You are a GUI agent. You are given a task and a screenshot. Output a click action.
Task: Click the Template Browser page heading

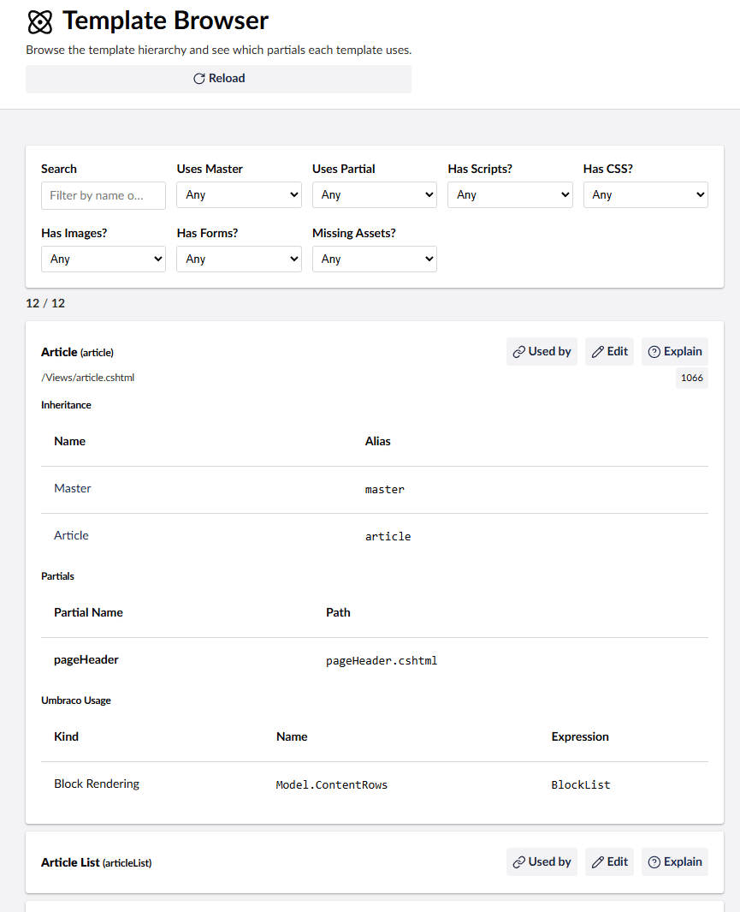(165, 21)
